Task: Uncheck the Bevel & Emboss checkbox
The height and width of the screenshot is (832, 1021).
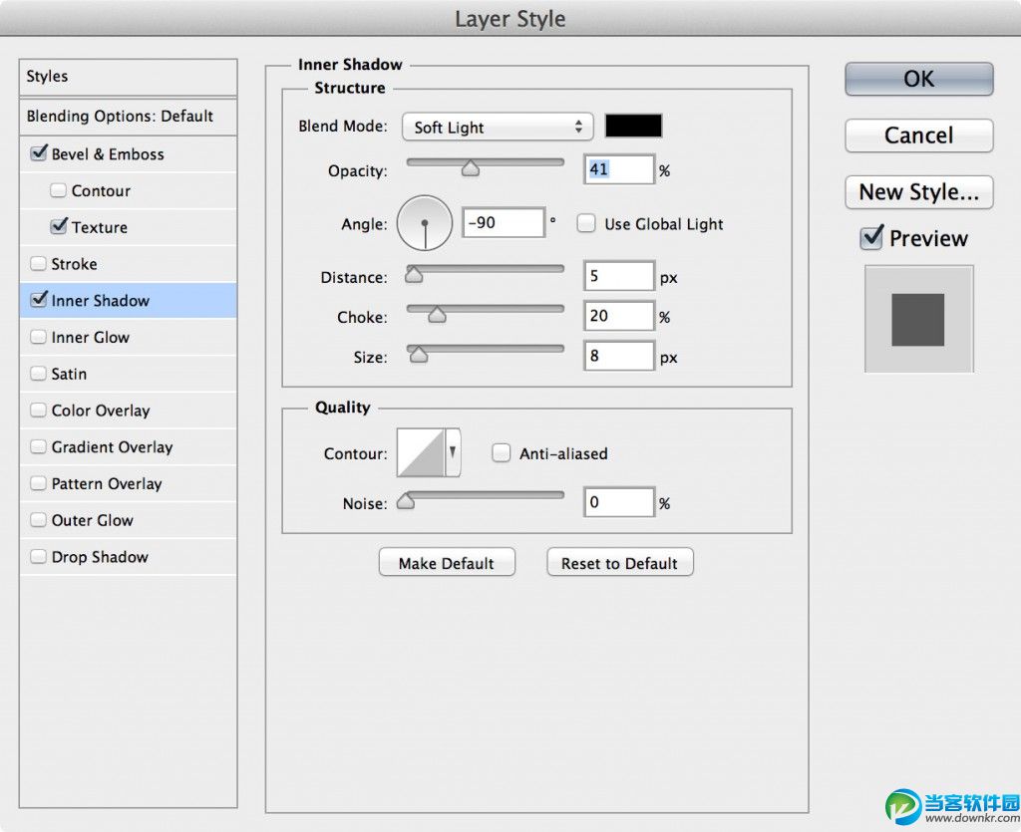Action: click(39, 153)
